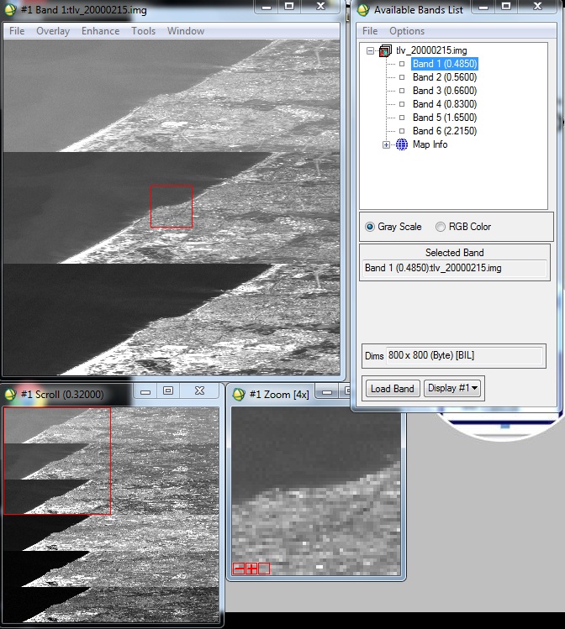Open File menu in Available Bands List
The height and width of the screenshot is (629, 565).
click(x=370, y=31)
